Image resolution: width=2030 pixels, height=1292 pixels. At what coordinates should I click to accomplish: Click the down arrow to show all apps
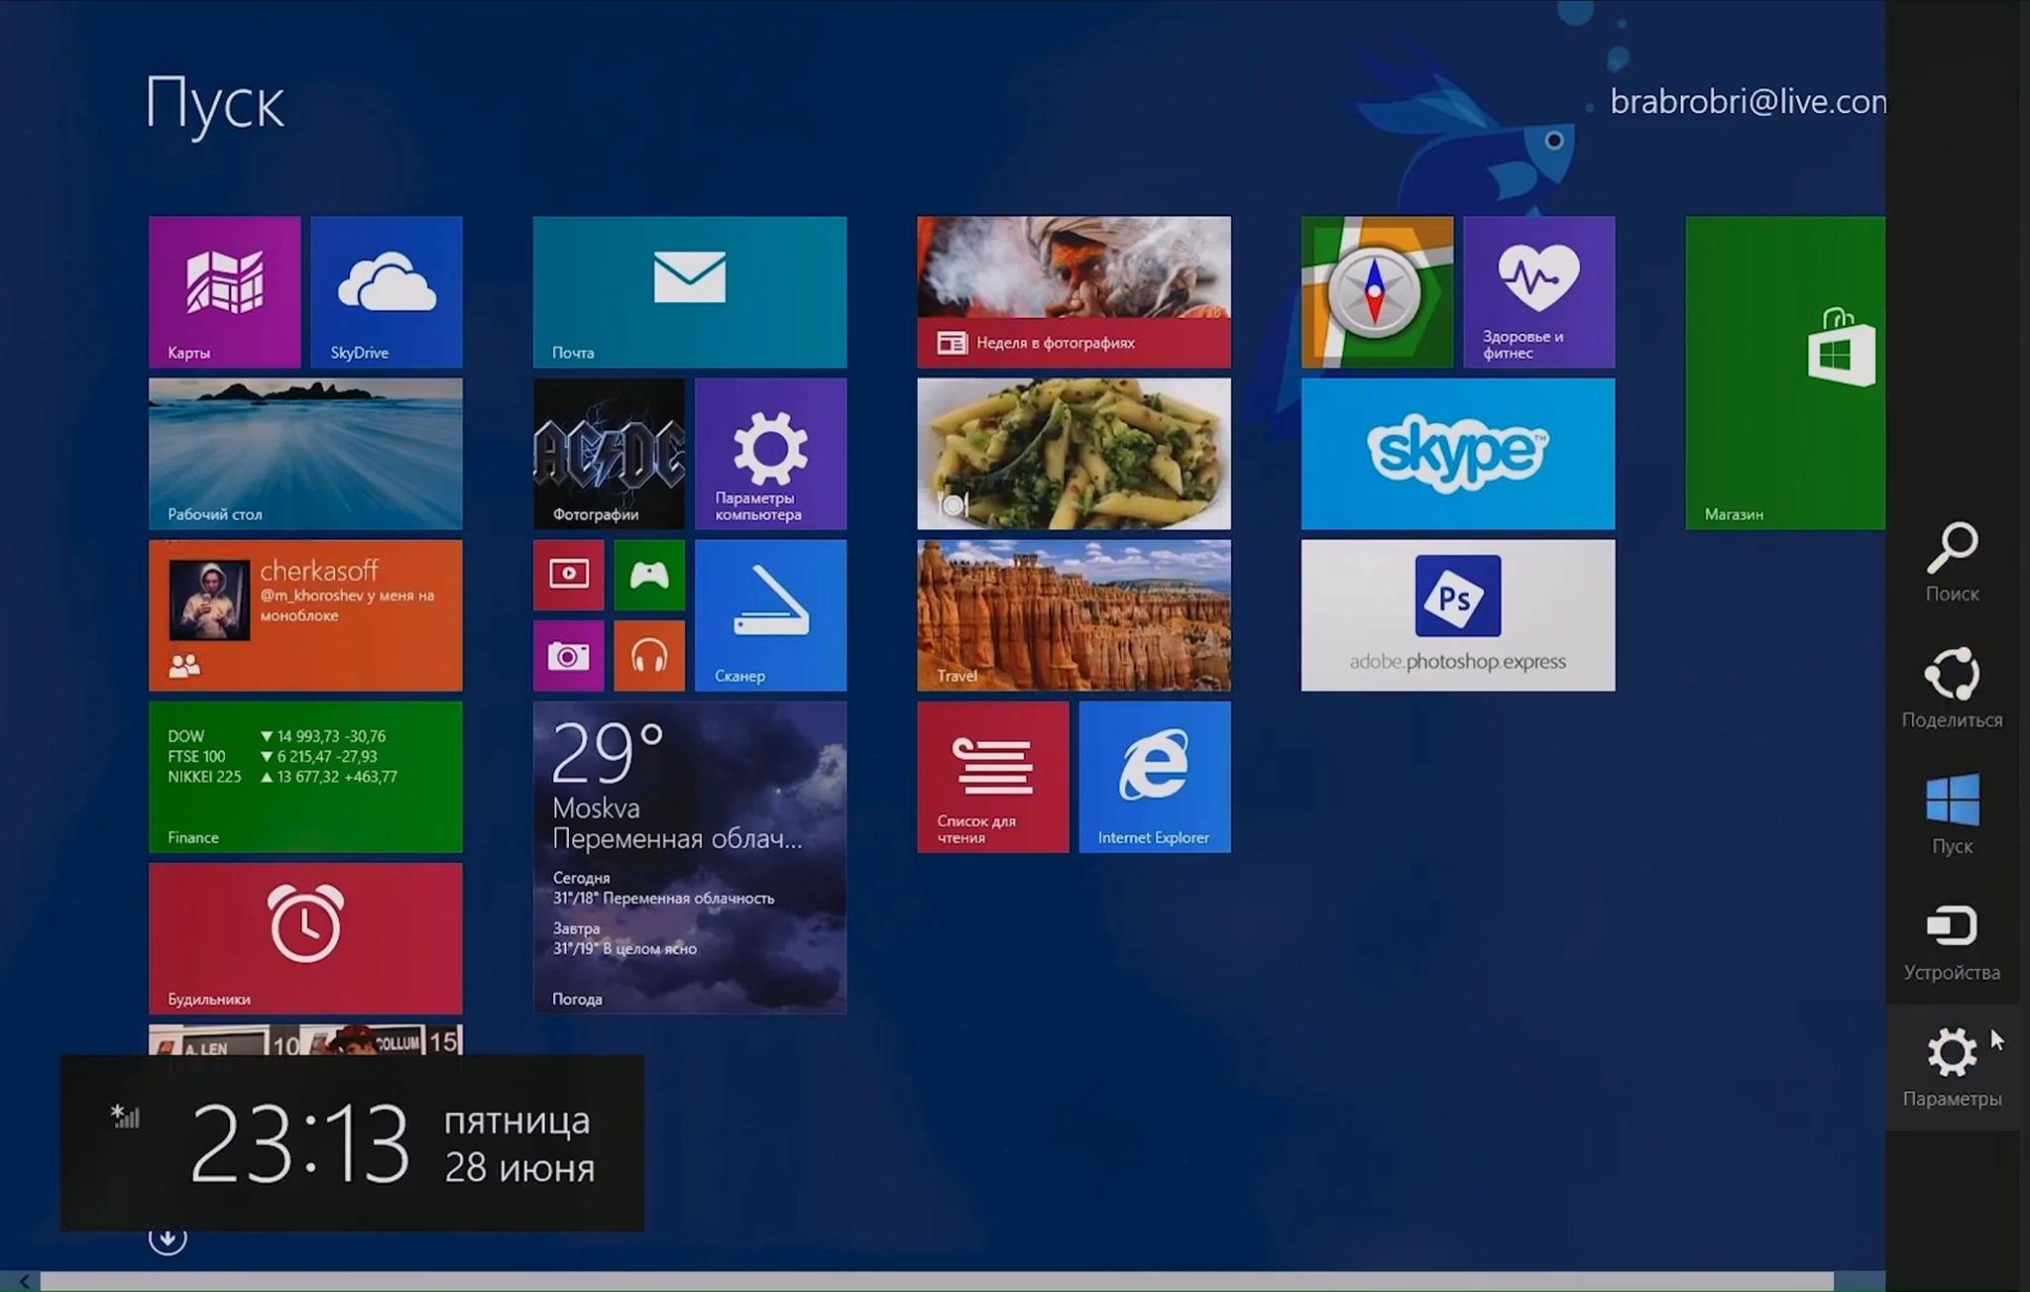168,1238
